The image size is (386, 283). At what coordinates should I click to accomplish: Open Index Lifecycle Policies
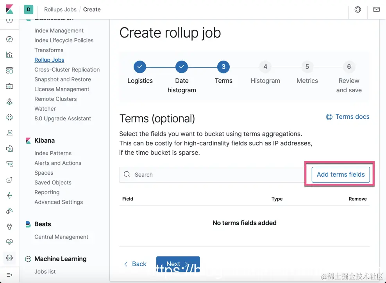pos(64,40)
